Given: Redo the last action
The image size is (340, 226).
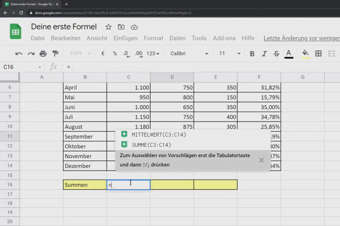Looking at the screenshot, I should click(x=31, y=54).
